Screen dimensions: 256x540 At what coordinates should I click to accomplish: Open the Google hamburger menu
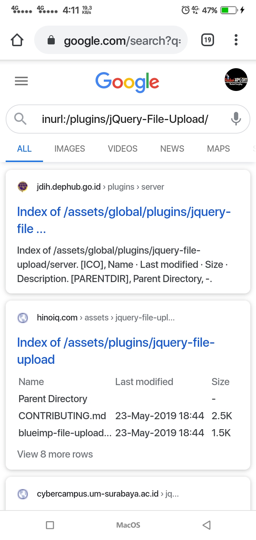click(21, 81)
